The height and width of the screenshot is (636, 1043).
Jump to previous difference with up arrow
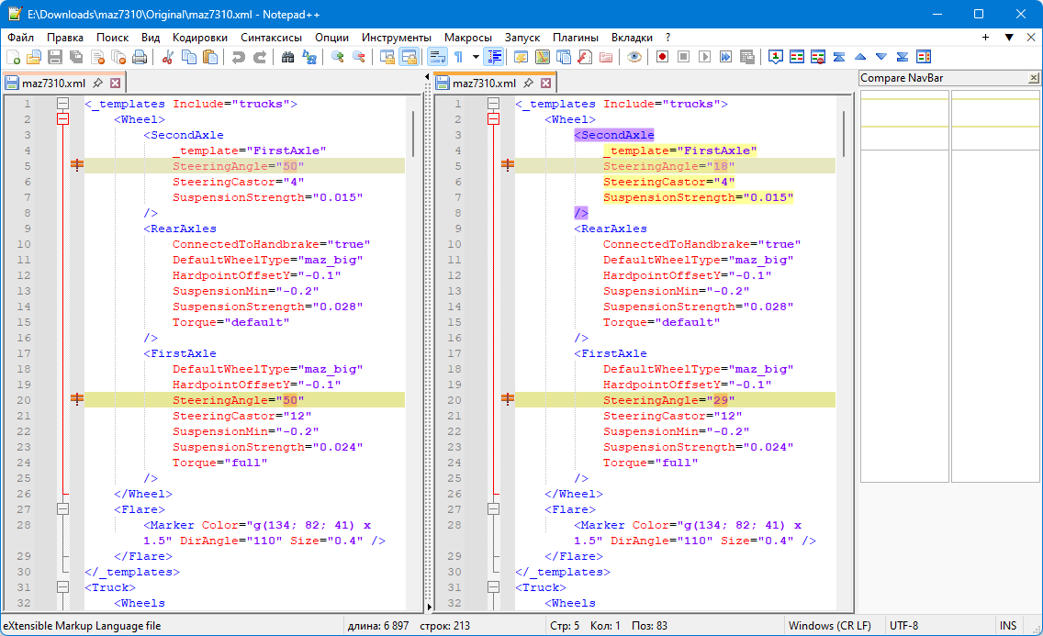tap(860, 57)
